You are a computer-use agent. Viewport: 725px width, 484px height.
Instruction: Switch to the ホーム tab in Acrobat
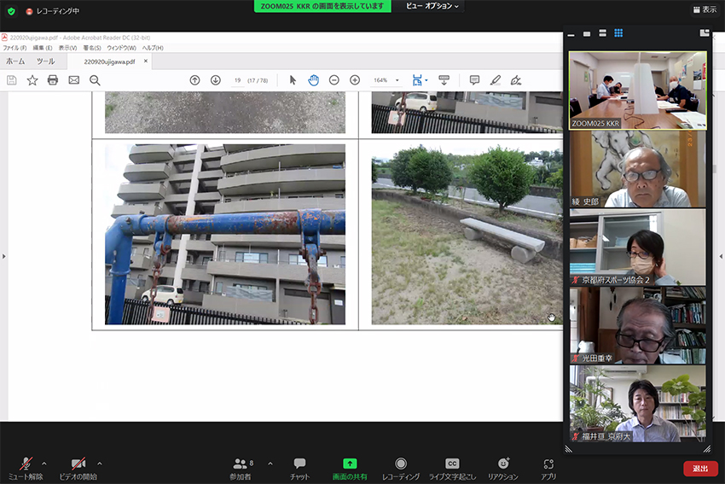(x=15, y=61)
